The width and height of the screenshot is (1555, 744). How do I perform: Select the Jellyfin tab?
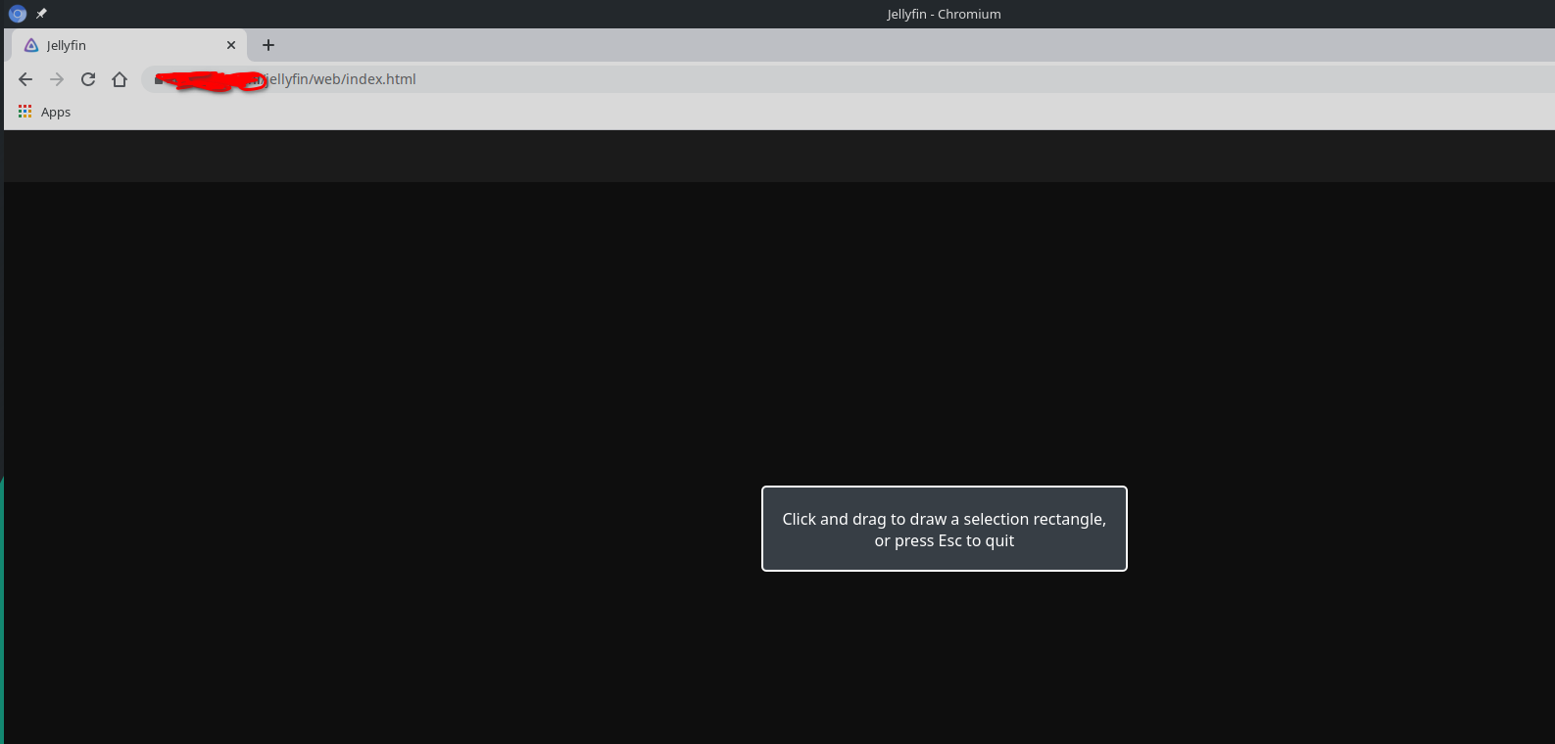pyautogui.click(x=128, y=45)
